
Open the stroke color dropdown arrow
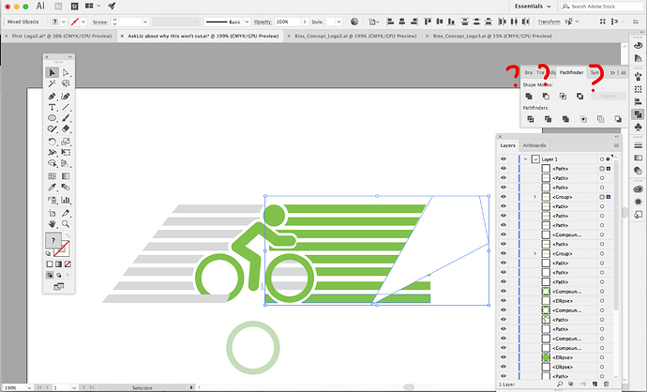[x=83, y=22]
